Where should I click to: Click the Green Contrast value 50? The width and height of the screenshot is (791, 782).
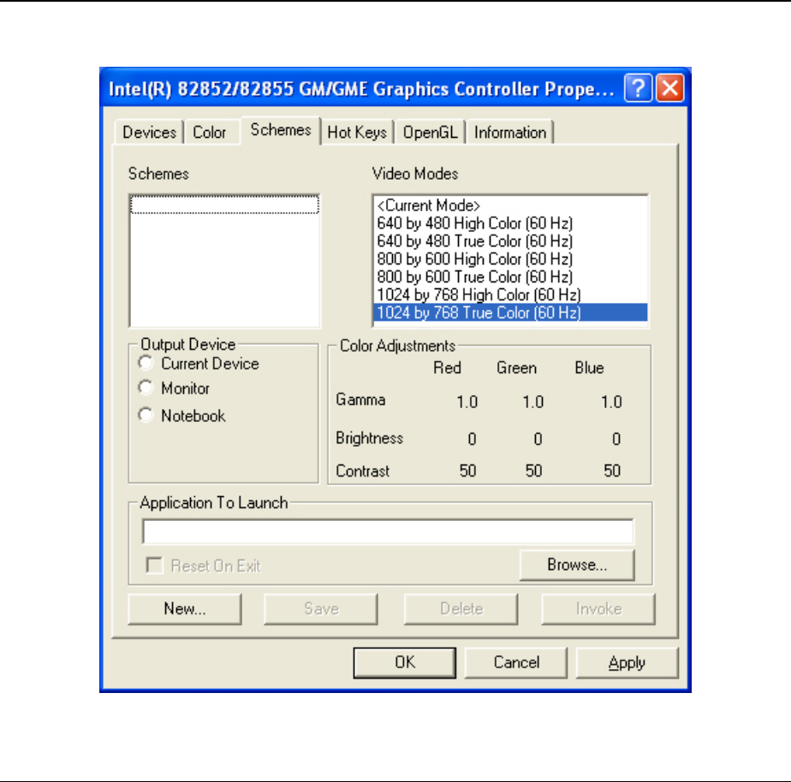tap(533, 471)
